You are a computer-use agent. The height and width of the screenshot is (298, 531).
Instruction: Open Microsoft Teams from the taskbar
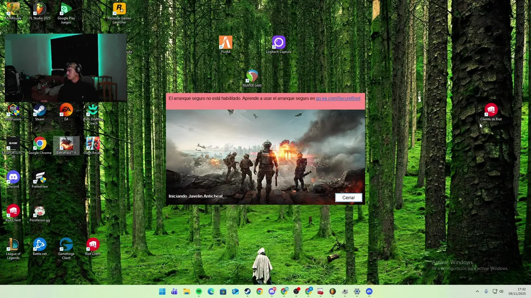174,291
